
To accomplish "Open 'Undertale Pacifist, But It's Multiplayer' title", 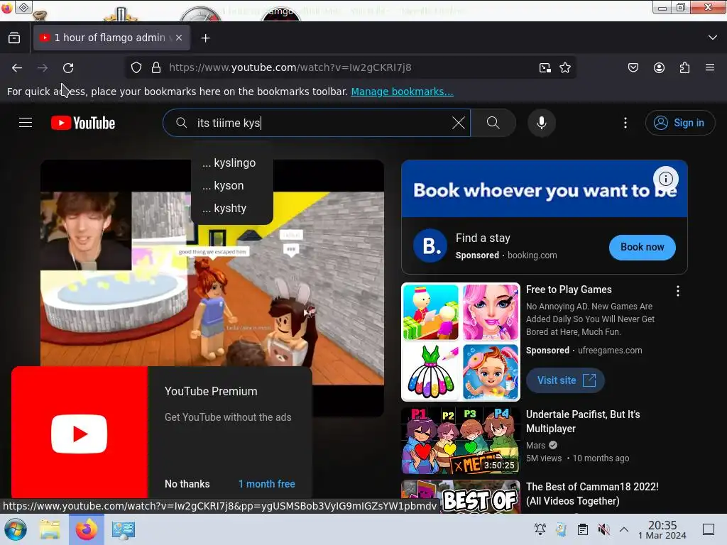I will tap(583, 422).
